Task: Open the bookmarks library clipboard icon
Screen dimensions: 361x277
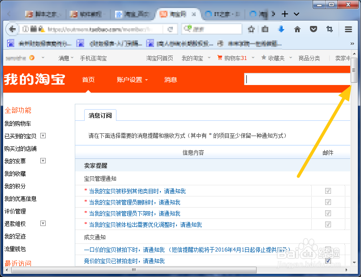Action: (x=265, y=29)
